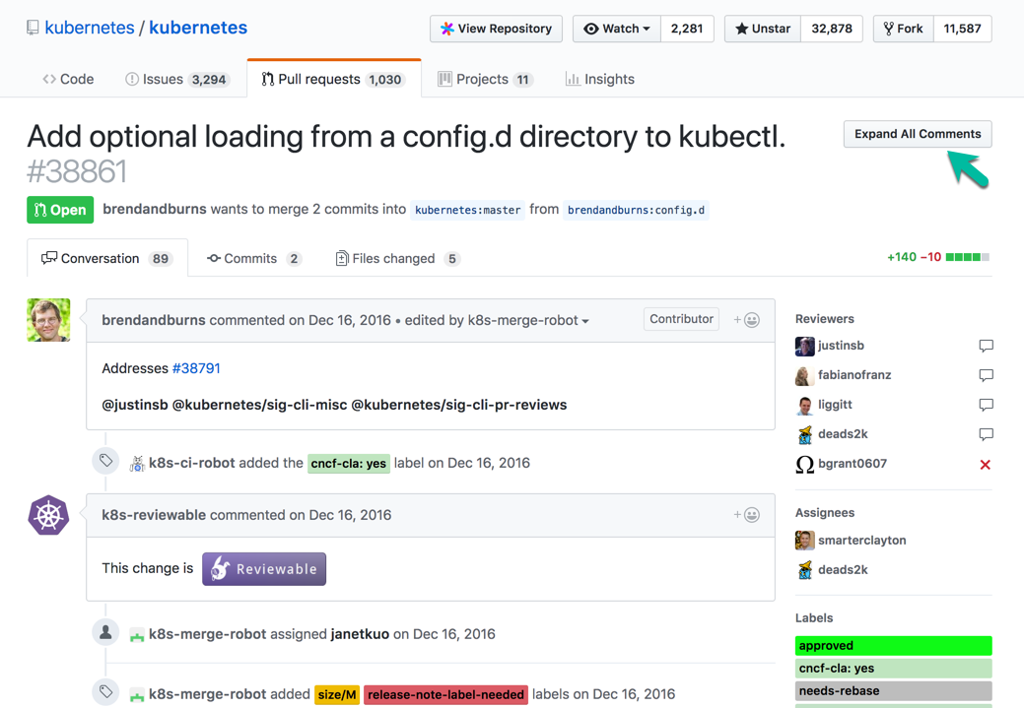The image size is (1024, 708).
Task: Click fabianofranz's reviewer avatar
Action: [804, 375]
